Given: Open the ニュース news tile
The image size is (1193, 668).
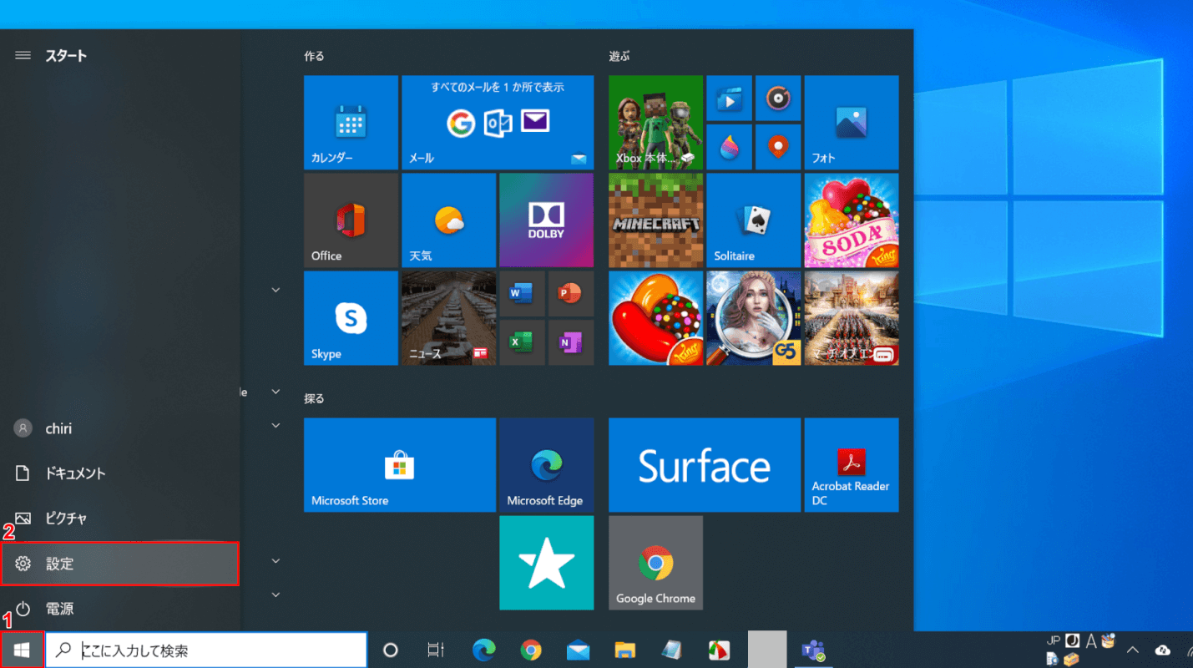Looking at the screenshot, I should click(448, 318).
